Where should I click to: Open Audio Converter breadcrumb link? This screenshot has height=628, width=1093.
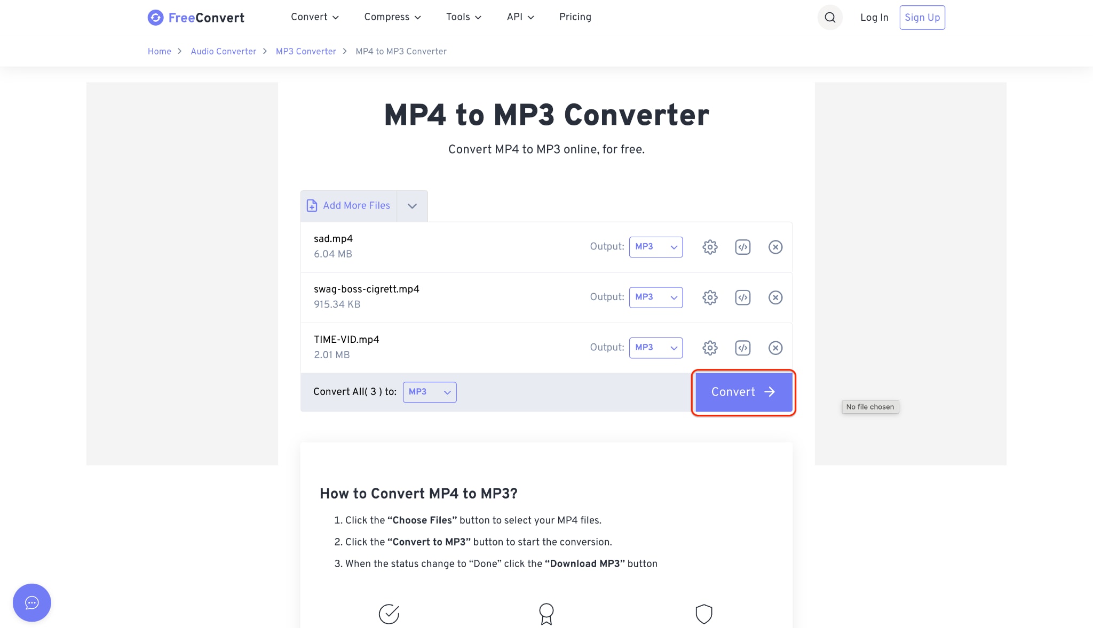(224, 51)
